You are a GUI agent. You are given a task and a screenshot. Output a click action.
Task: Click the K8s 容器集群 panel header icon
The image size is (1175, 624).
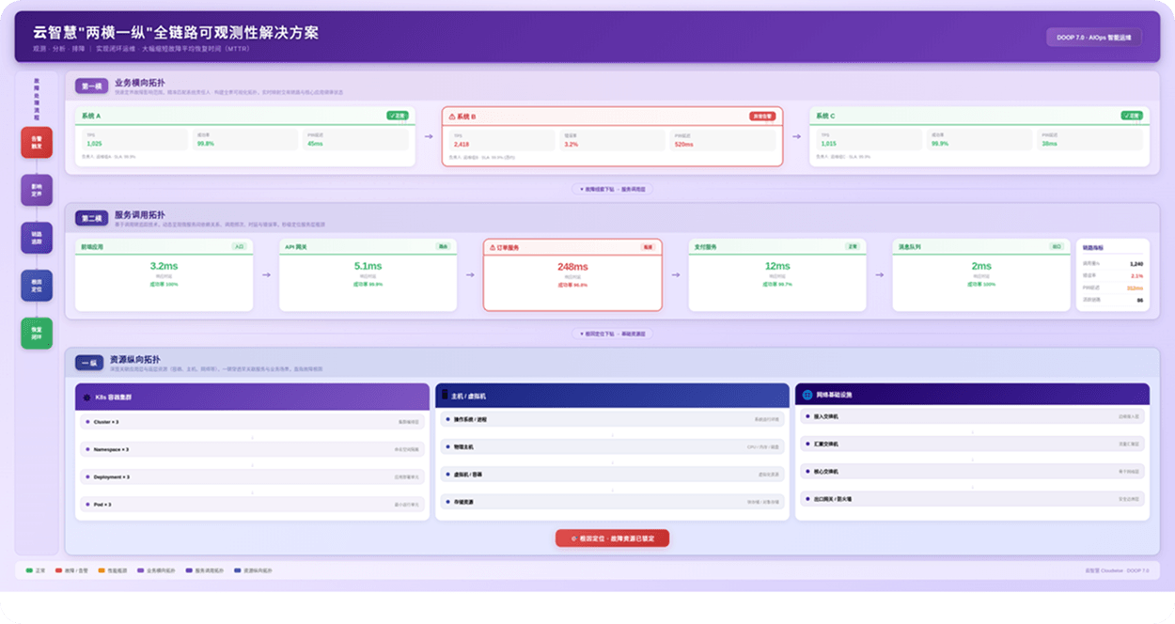pyautogui.click(x=89, y=396)
